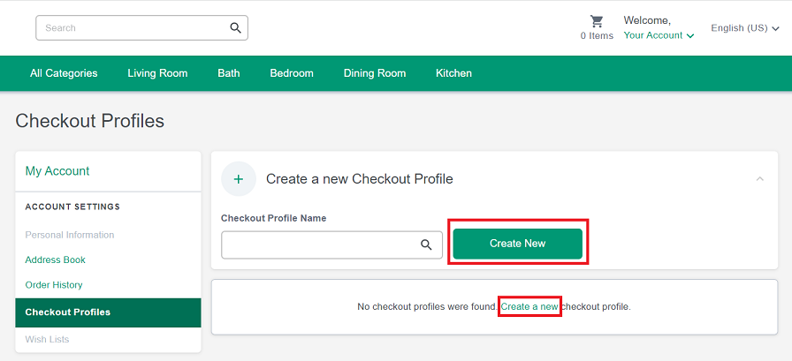
Task: Click the plus icon for new profile
Action: pyautogui.click(x=239, y=179)
